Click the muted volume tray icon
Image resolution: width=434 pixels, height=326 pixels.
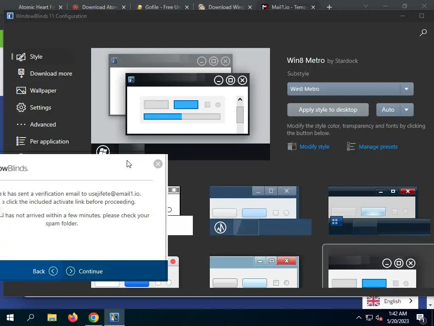point(379,318)
